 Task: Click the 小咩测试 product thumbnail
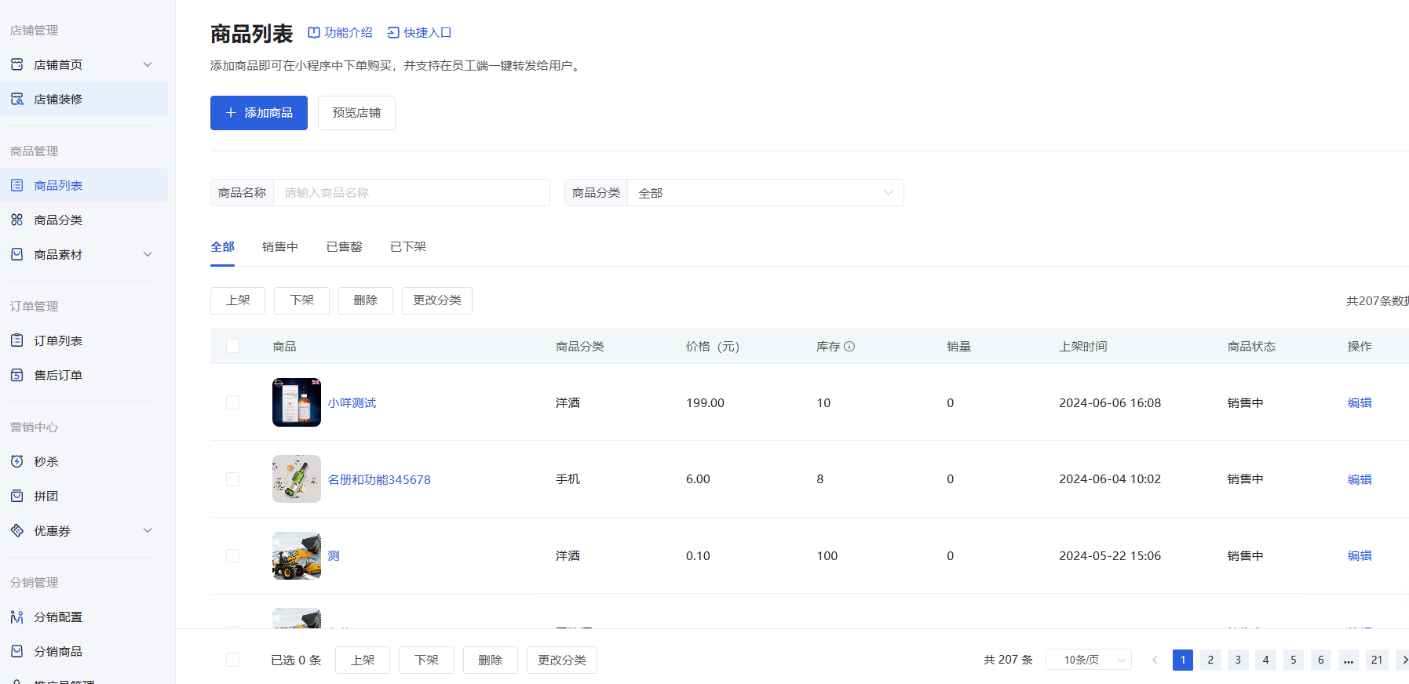(x=297, y=402)
